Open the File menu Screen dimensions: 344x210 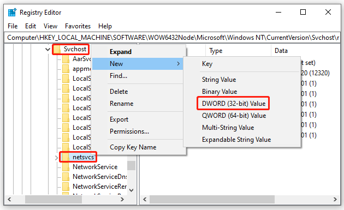tap(13, 26)
